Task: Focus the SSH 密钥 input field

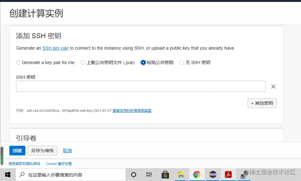Action: 141,86
